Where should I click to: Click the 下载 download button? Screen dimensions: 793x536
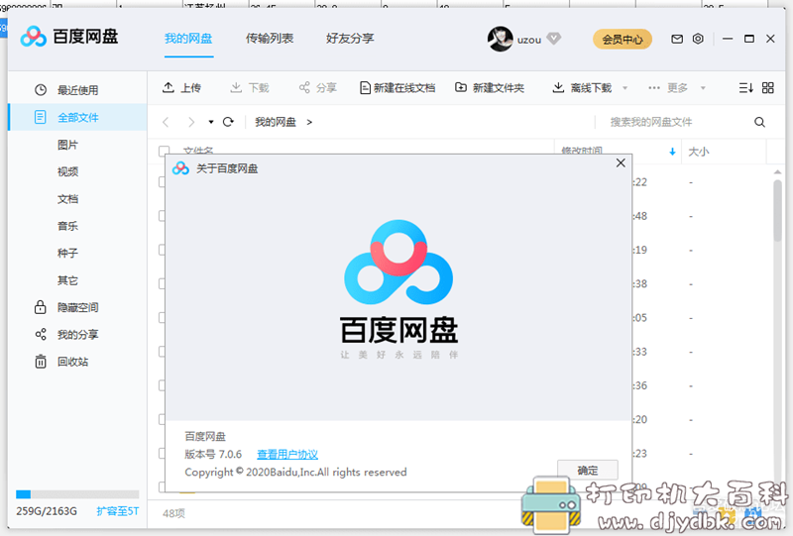[x=250, y=88]
